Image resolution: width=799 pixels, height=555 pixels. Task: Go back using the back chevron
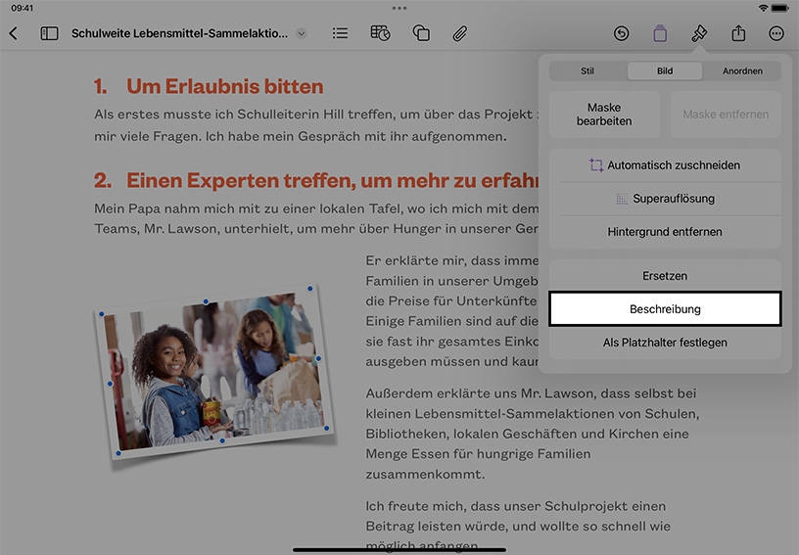pos(14,33)
